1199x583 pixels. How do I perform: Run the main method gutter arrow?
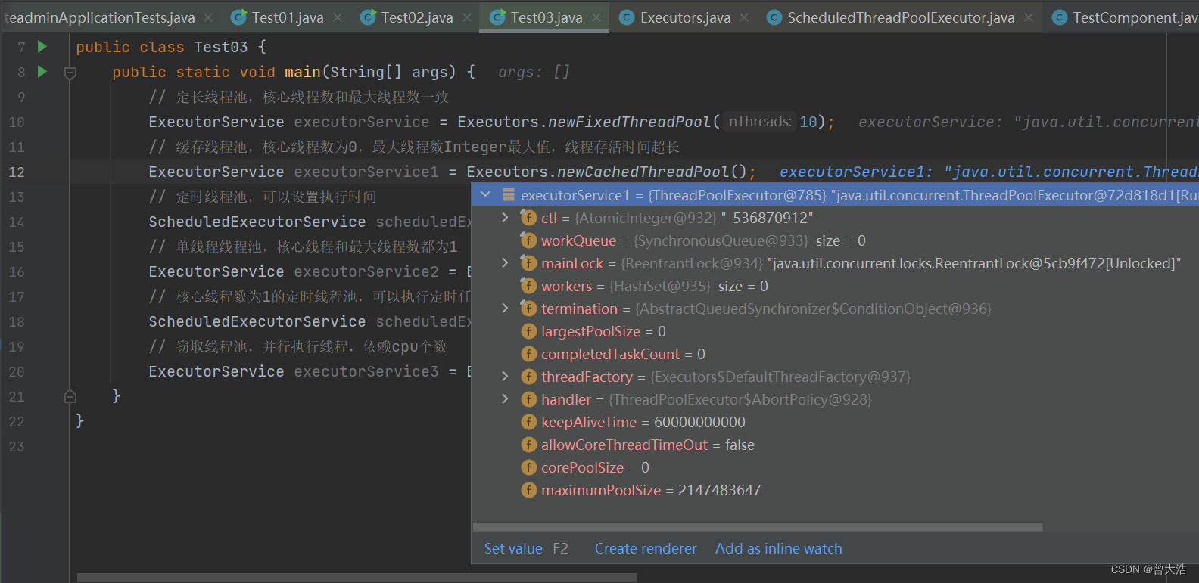pos(42,72)
